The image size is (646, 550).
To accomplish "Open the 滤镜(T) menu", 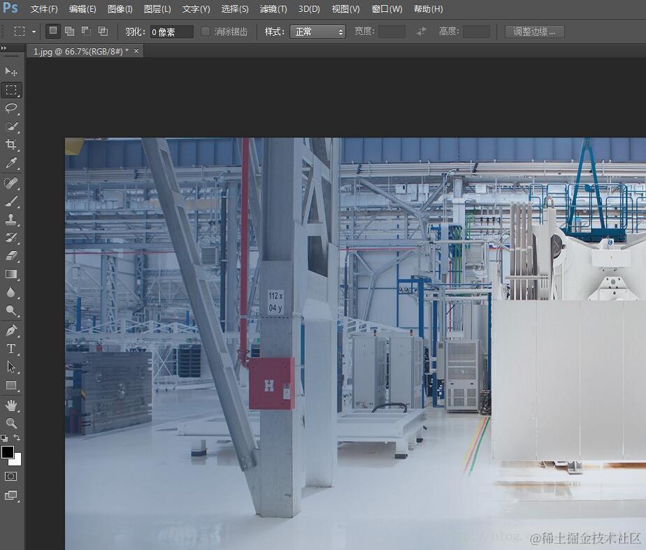I will click(x=273, y=9).
